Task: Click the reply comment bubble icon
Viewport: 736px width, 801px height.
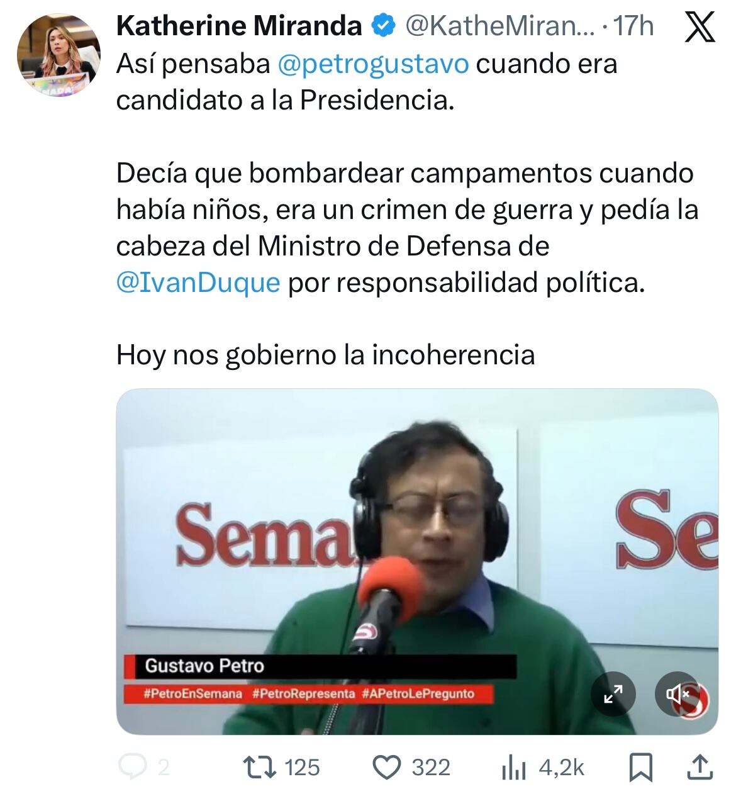Action: coord(132,767)
